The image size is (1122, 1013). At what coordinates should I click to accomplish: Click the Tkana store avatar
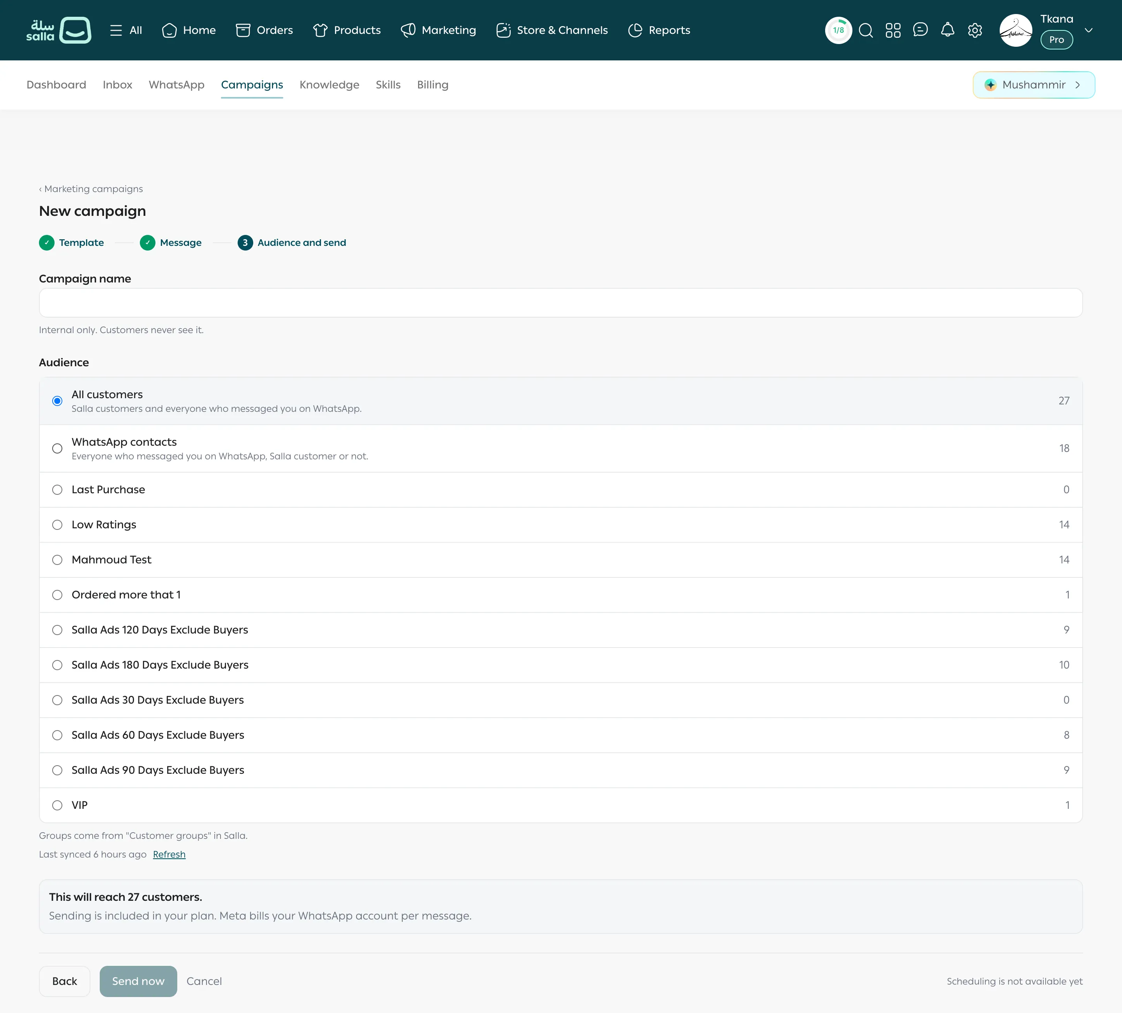tap(1015, 30)
